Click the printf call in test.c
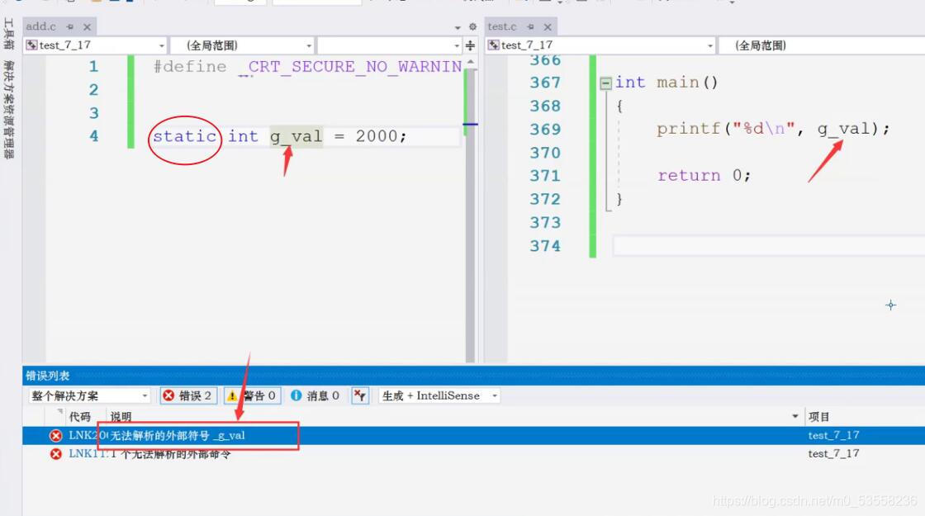Viewport: 925px width, 516px height. coord(689,129)
